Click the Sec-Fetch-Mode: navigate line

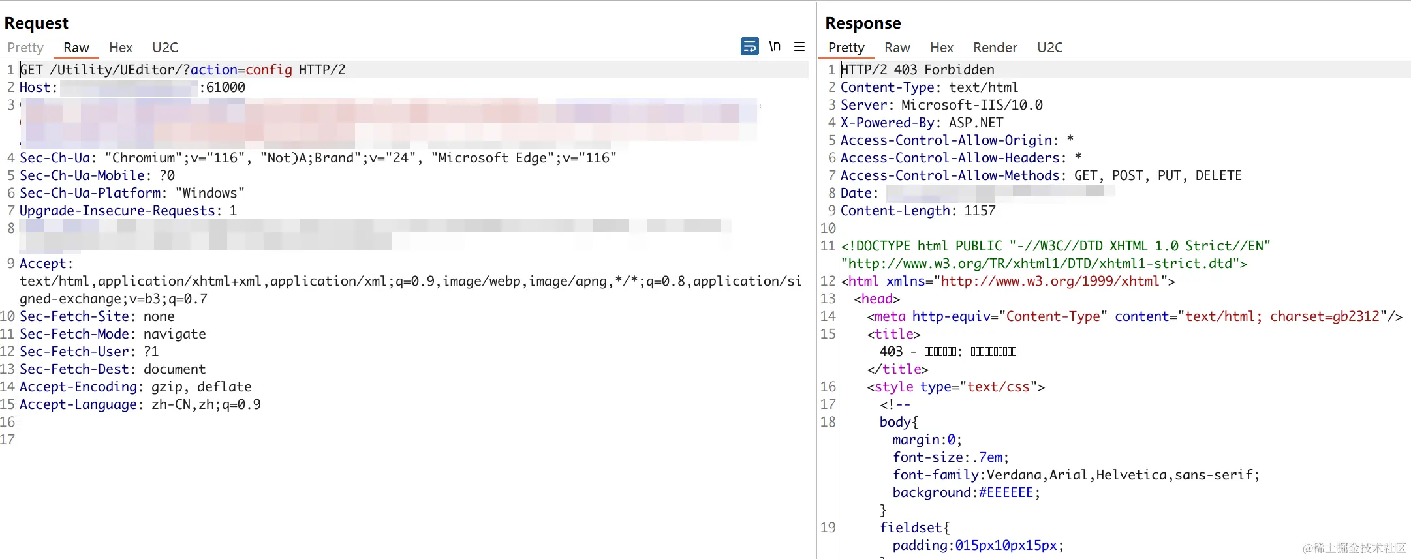click(x=113, y=334)
